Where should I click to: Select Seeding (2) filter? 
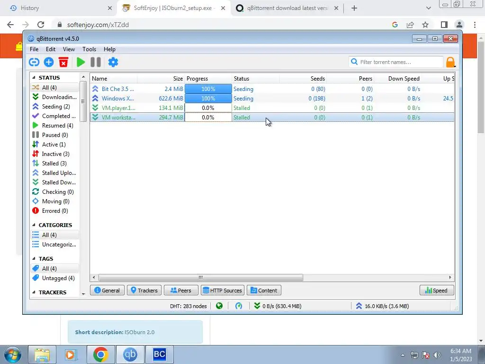click(x=55, y=107)
